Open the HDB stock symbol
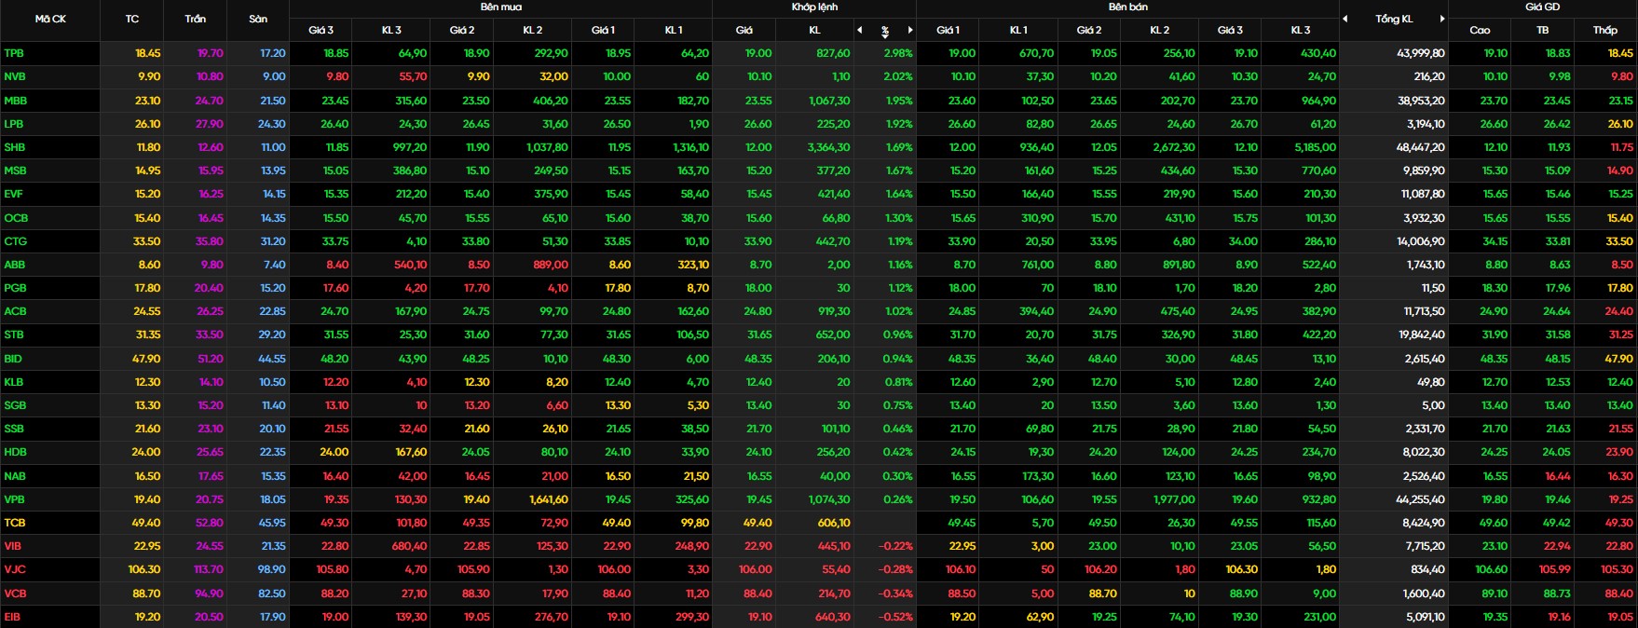The width and height of the screenshot is (1638, 628). coord(15,452)
